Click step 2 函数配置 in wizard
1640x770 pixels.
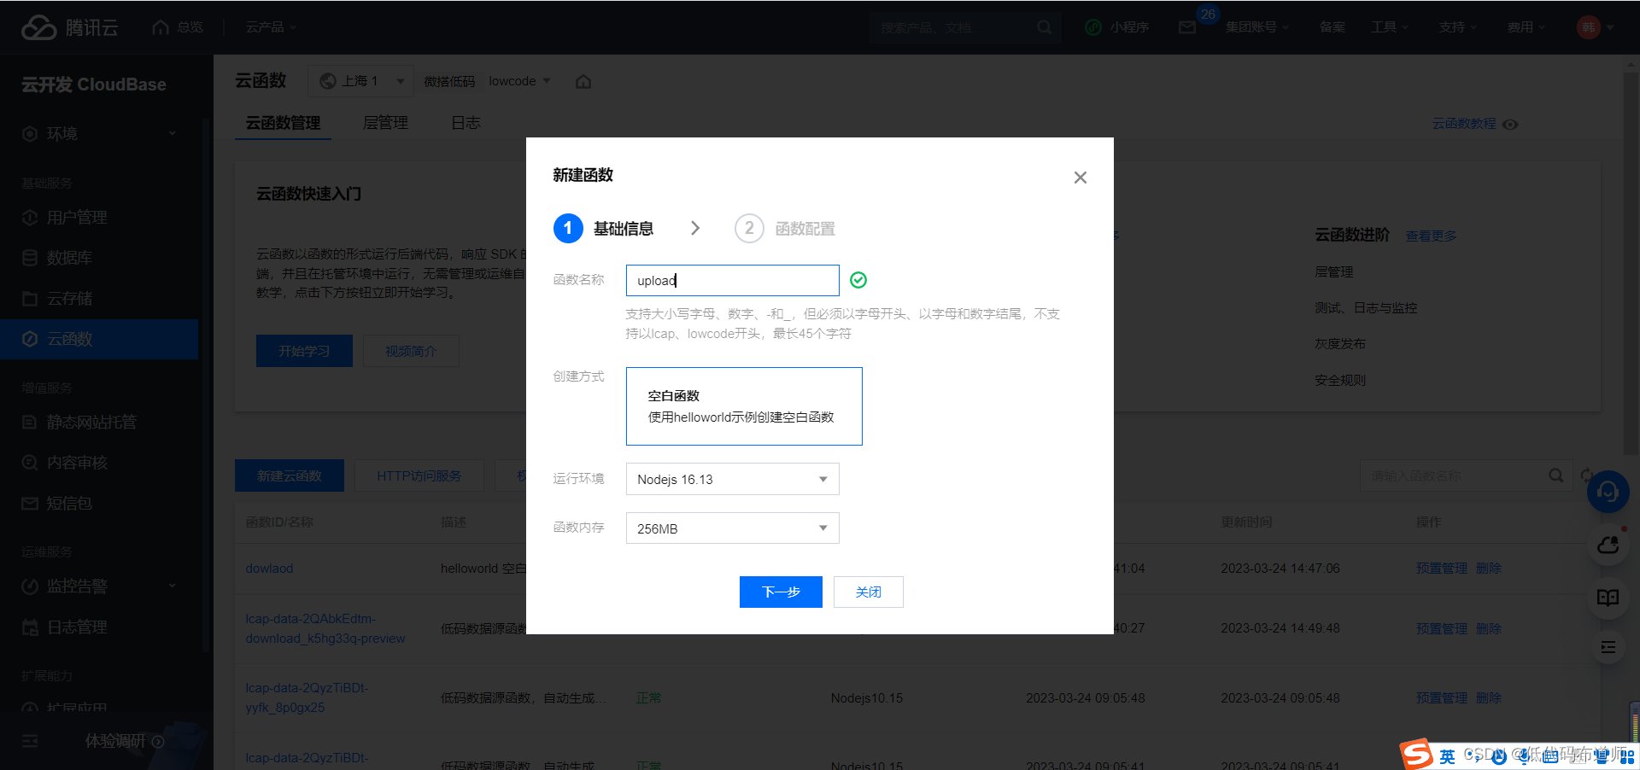[x=785, y=229]
